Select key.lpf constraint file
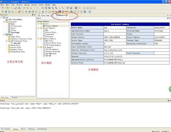 17,43
